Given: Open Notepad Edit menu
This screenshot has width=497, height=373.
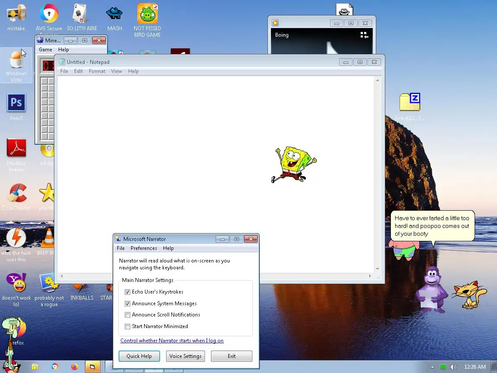Looking at the screenshot, I should tap(78, 71).
